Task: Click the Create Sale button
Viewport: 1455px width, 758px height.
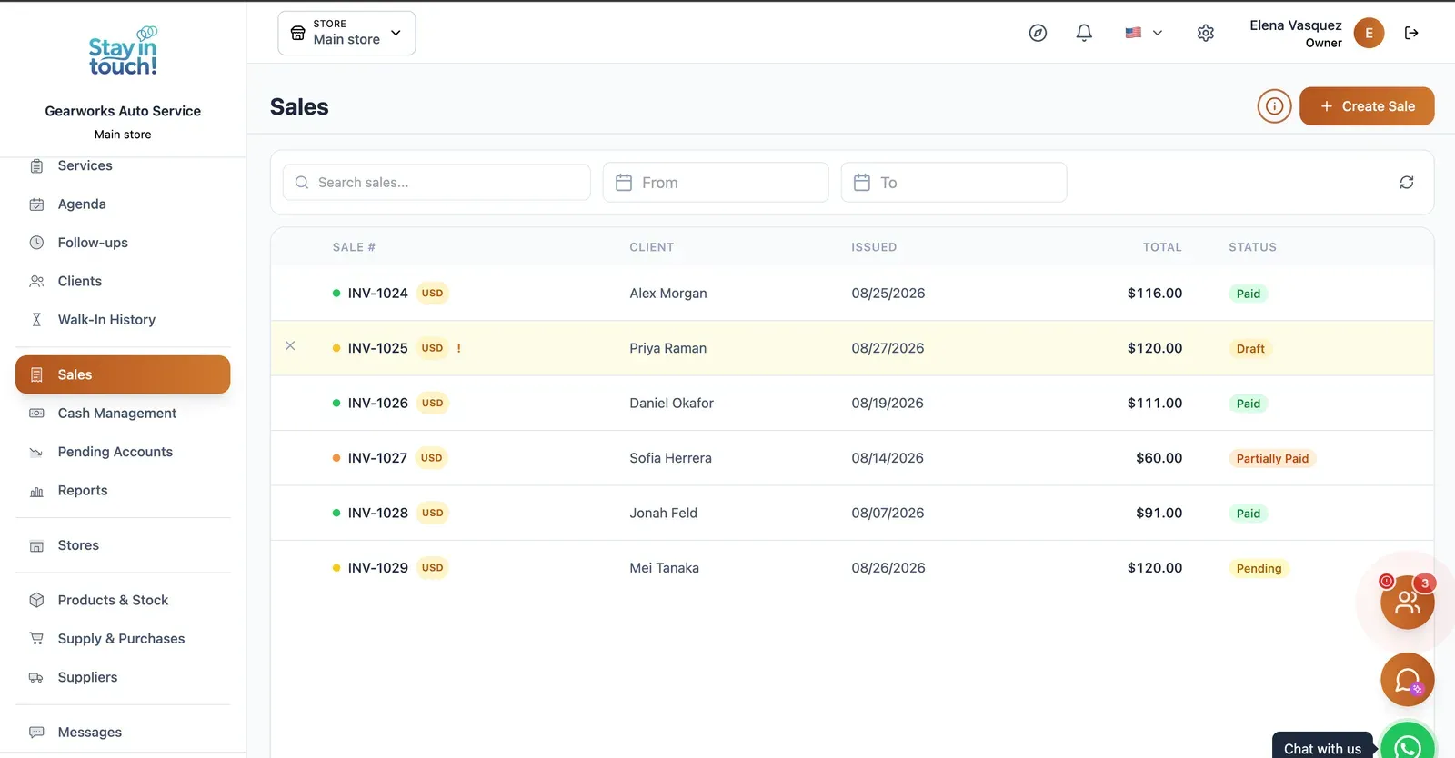Action: pos(1367,106)
